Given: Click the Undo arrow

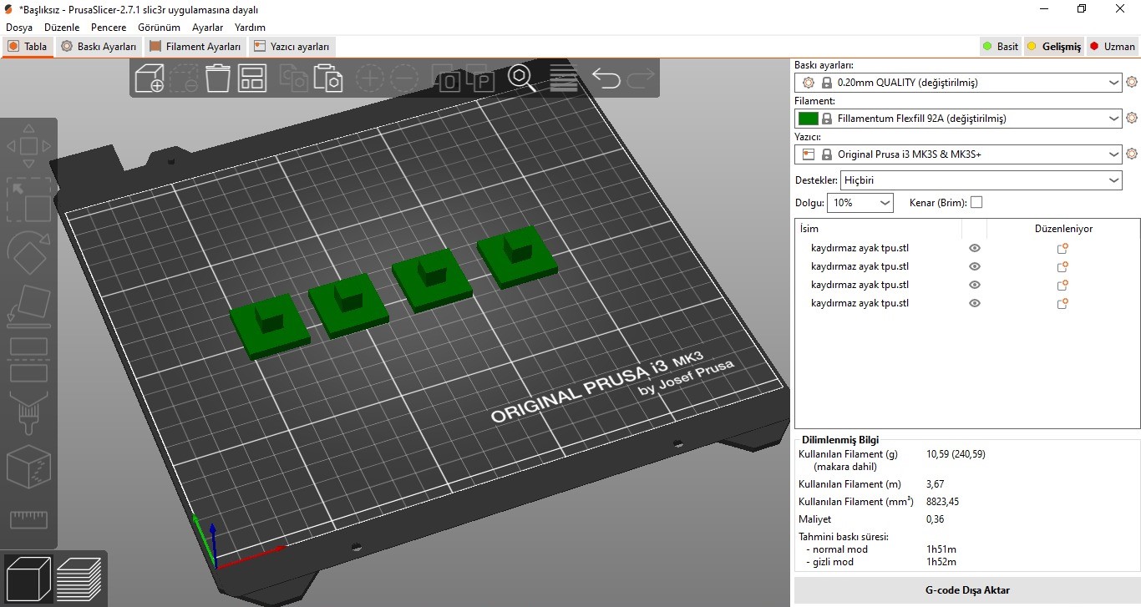Looking at the screenshot, I should pos(606,78).
